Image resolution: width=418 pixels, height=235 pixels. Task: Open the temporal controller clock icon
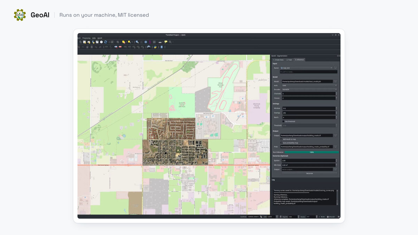tap(101, 42)
